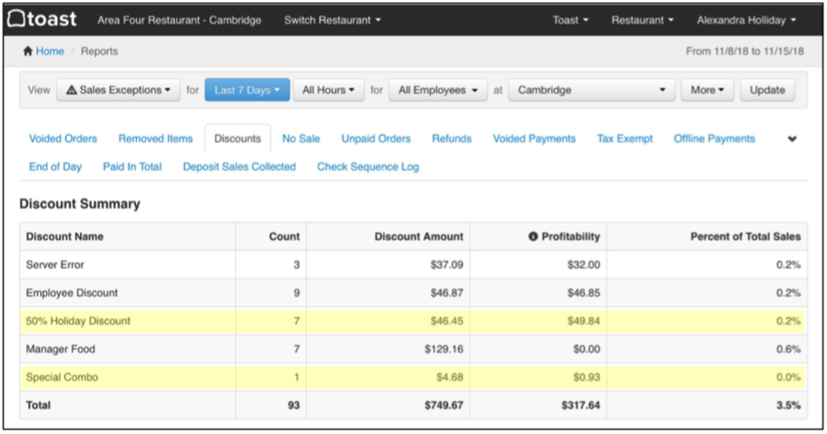Sort by the Discount Amount column header
This screenshot has height=434, width=827.
(419, 236)
